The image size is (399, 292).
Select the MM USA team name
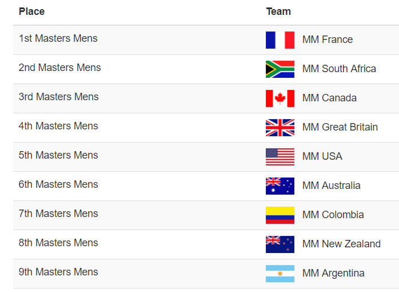point(322,156)
